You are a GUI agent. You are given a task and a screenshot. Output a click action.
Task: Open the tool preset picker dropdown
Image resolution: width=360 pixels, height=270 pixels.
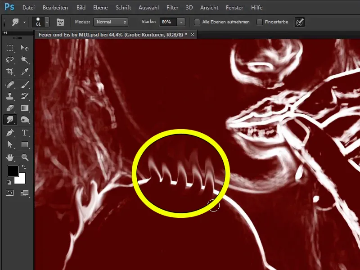point(24,22)
